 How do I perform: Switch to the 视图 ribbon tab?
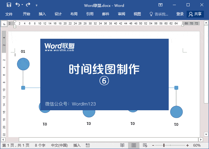137,14
